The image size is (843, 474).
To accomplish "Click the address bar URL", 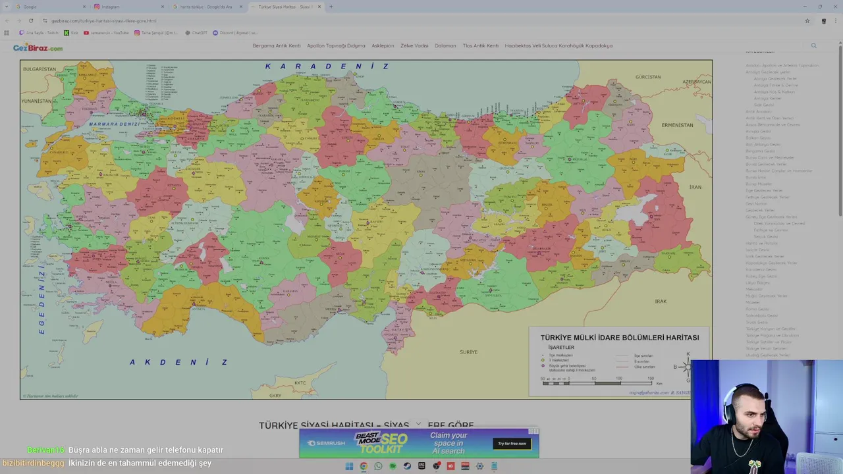I will point(104,20).
